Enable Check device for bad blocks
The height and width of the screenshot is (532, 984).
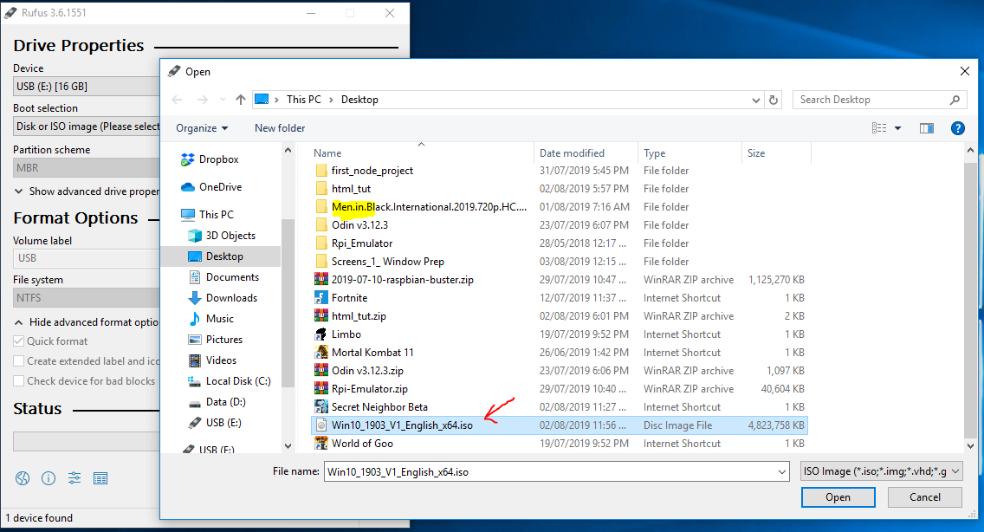pos(19,381)
